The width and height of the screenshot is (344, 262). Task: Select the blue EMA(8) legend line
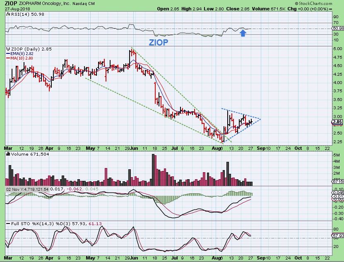click(x=8, y=54)
